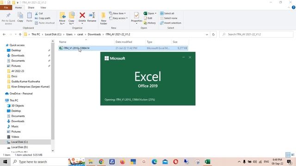Click the Properties icon
This screenshot has width=296, height=166.
[x=136, y=15]
